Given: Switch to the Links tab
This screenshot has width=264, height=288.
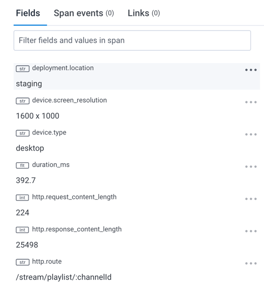Looking at the screenshot, I should click(x=144, y=13).
